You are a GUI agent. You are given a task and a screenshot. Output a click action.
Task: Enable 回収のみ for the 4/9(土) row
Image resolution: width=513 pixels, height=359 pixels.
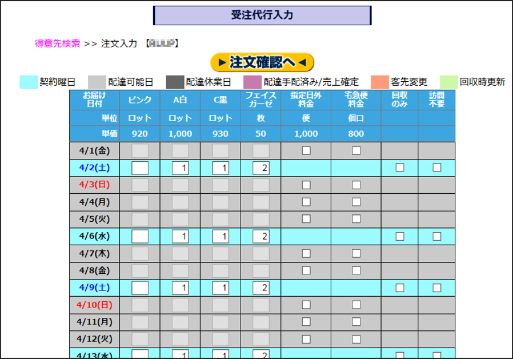[x=400, y=288]
